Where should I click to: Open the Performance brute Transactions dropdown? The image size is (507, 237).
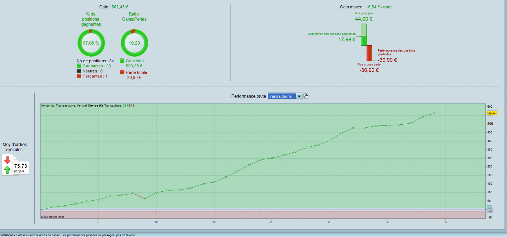(284, 96)
